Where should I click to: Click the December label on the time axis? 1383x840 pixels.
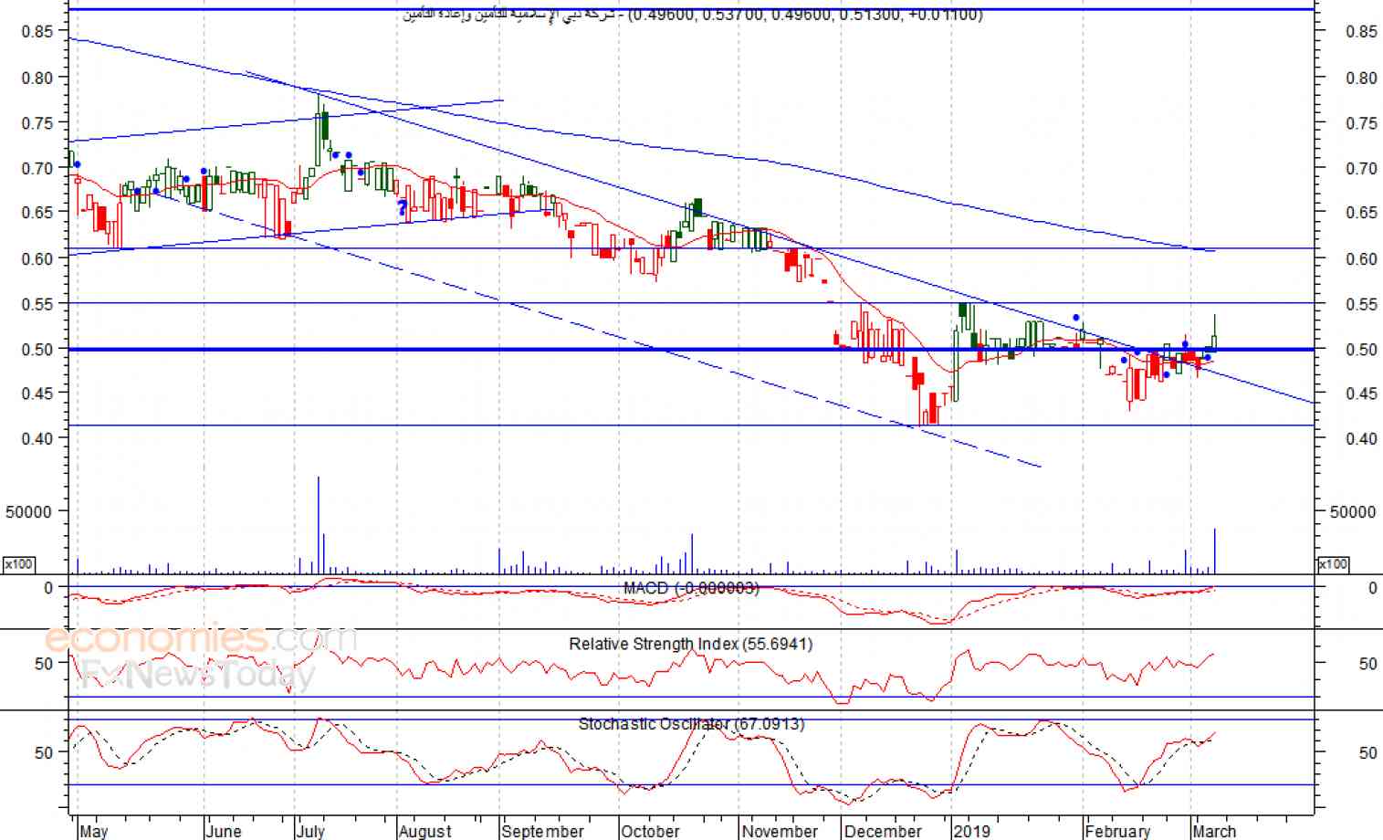(883, 831)
